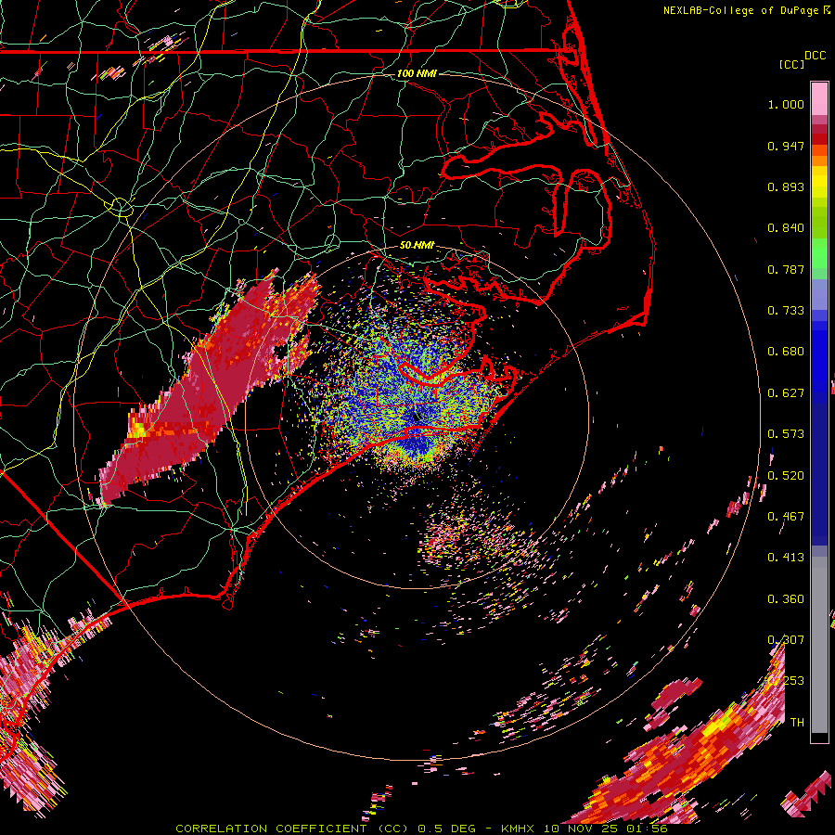Select the 0.733 legend value
Screen dimensions: 835x835
coord(786,311)
